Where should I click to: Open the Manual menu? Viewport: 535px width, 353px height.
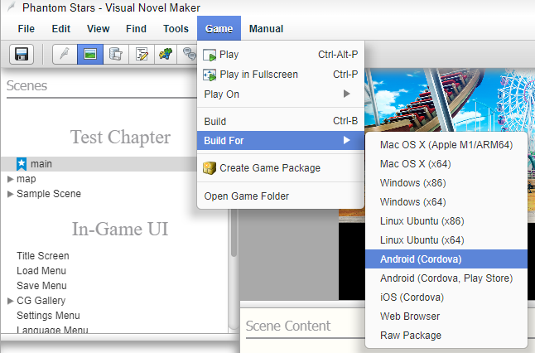[x=266, y=29]
